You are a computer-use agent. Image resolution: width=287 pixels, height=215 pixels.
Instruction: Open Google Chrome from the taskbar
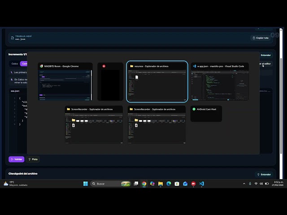(144, 184)
